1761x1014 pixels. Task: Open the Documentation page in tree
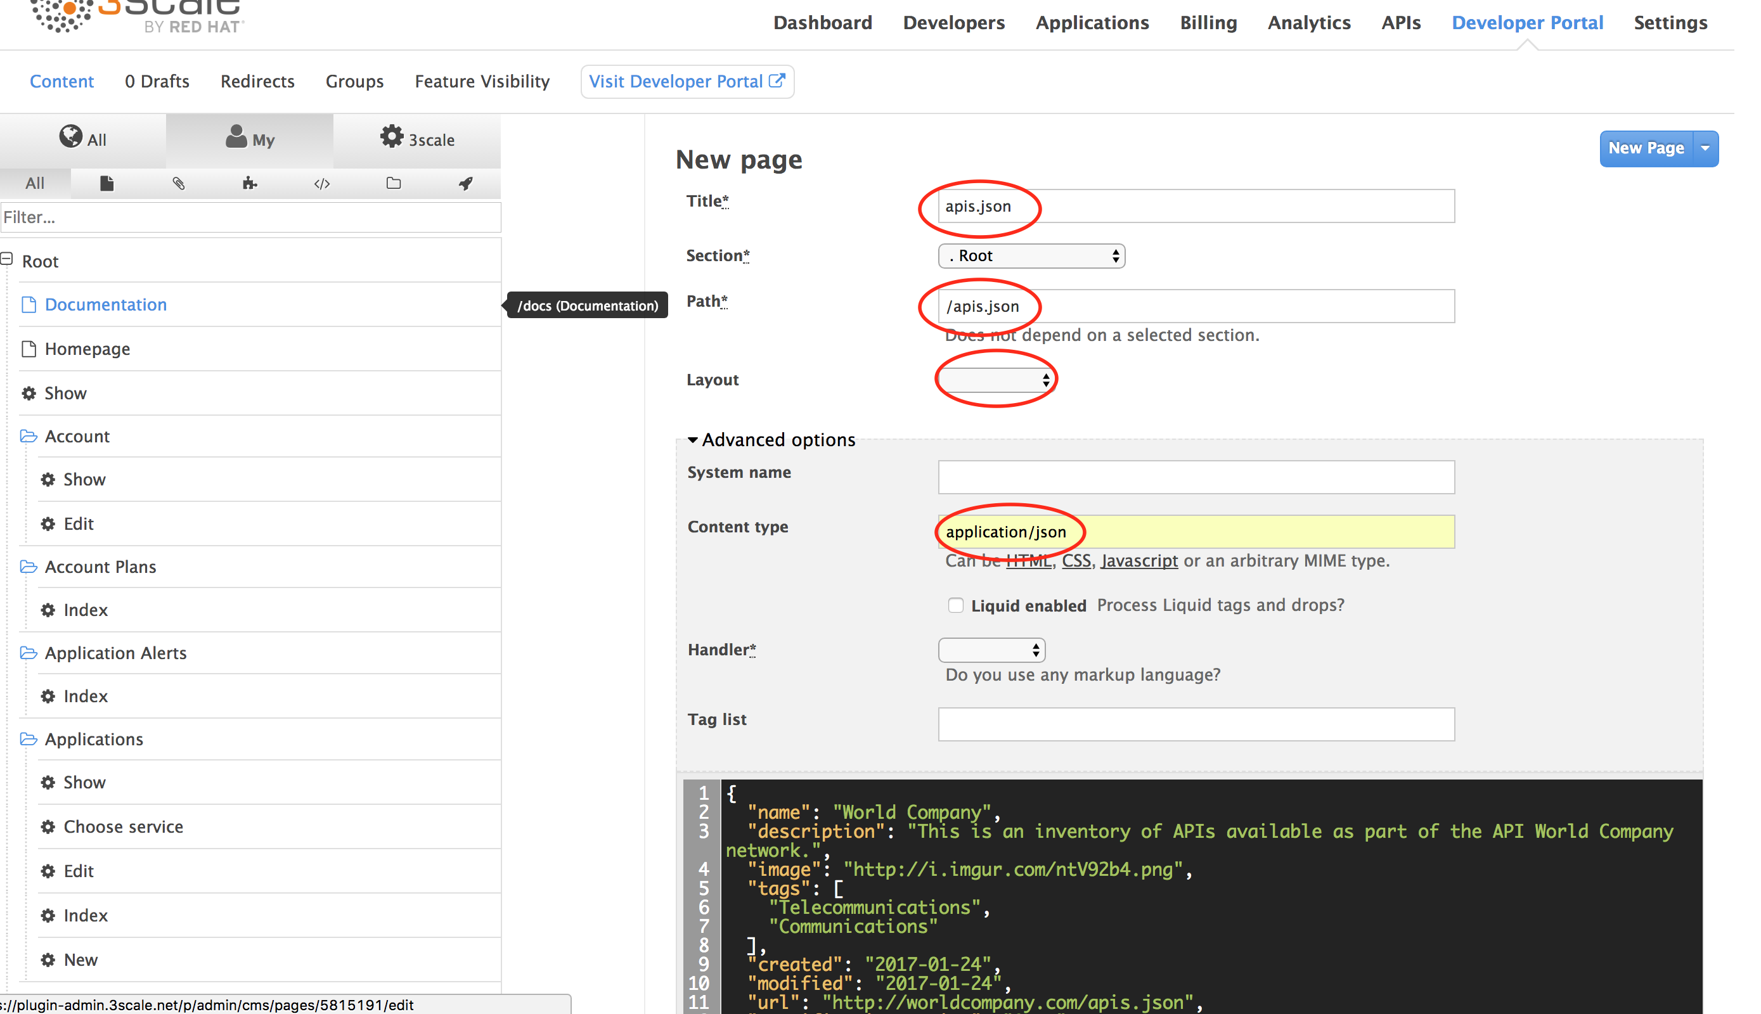(x=105, y=304)
